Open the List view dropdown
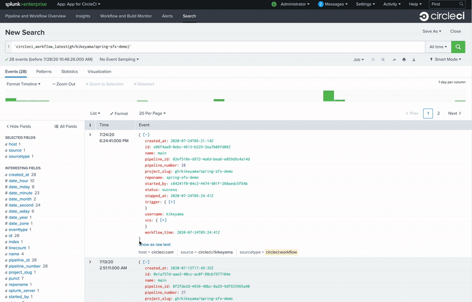 point(95,113)
